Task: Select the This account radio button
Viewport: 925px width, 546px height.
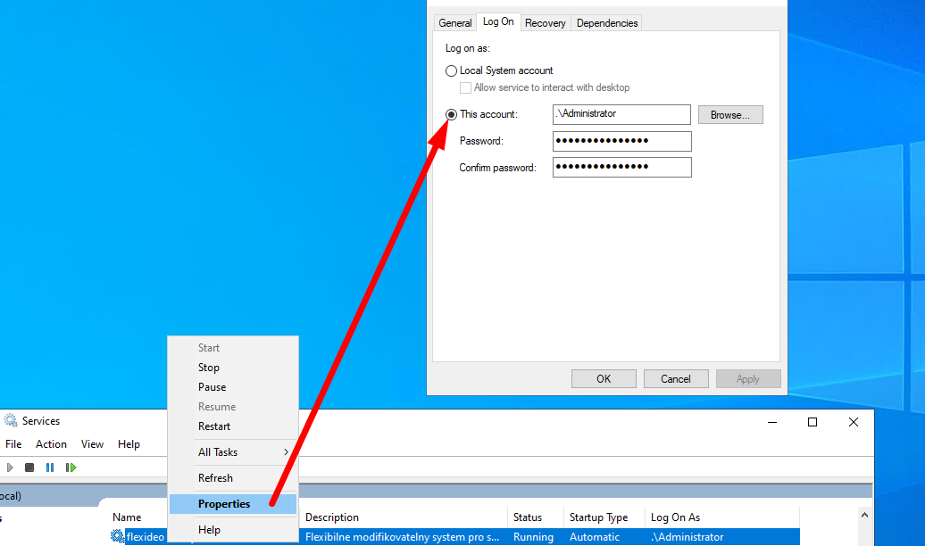Action: click(451, 114)
